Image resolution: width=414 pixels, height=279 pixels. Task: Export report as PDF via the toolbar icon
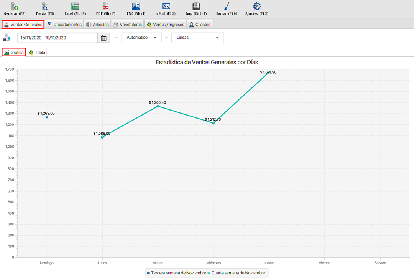pyautogui.click(x=105, y=7)
